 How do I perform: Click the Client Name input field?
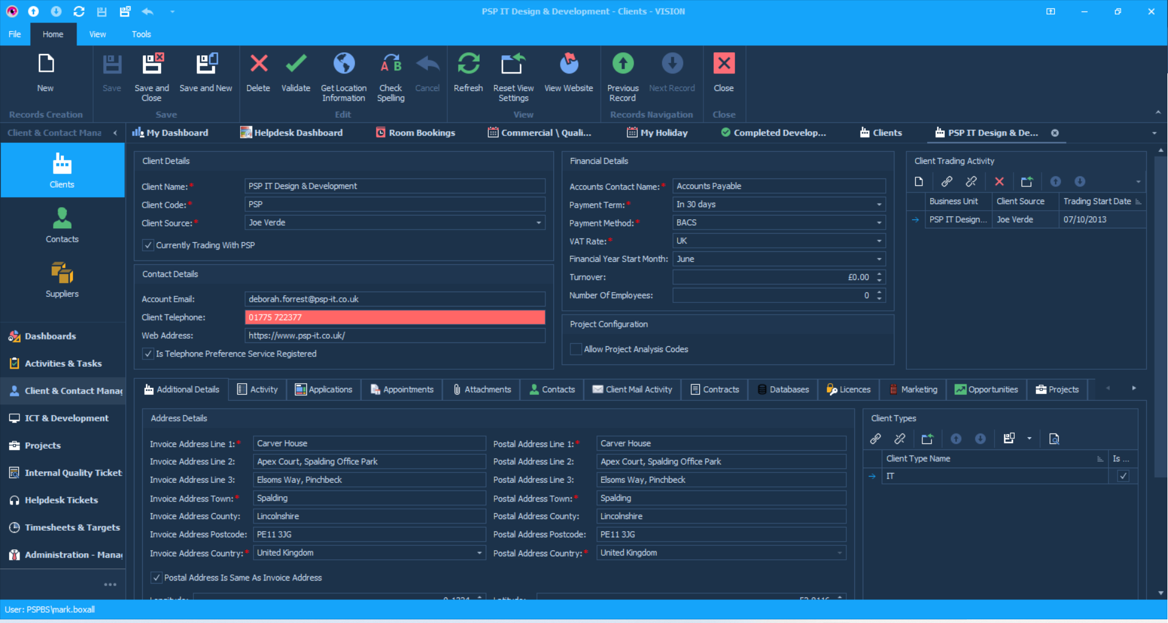(395, 186)
